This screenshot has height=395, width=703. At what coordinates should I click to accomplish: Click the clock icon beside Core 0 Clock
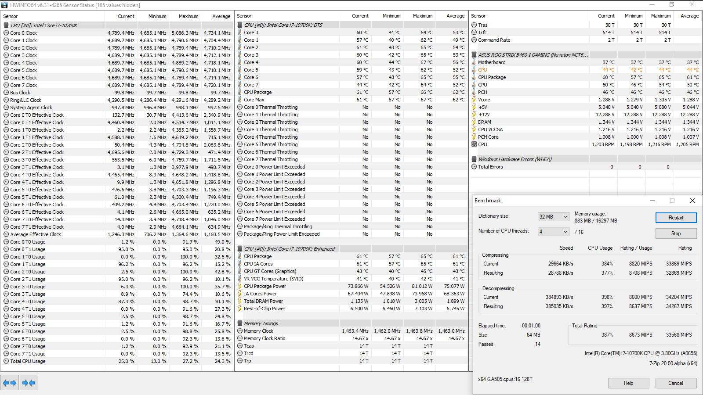click(6, 33)
